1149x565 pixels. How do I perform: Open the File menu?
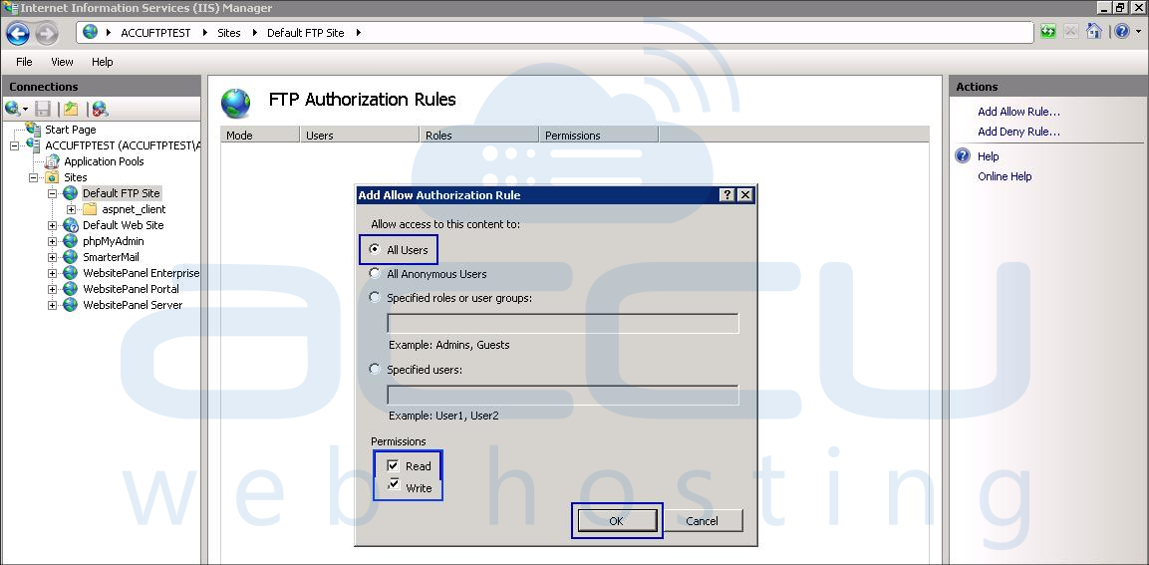[x=24, y=62]
